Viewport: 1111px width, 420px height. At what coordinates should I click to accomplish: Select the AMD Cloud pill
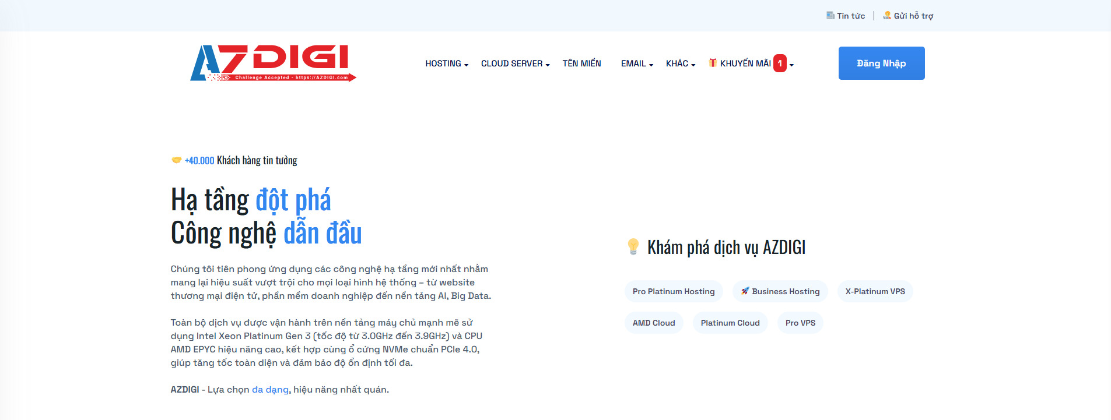[x=654, y=323]
